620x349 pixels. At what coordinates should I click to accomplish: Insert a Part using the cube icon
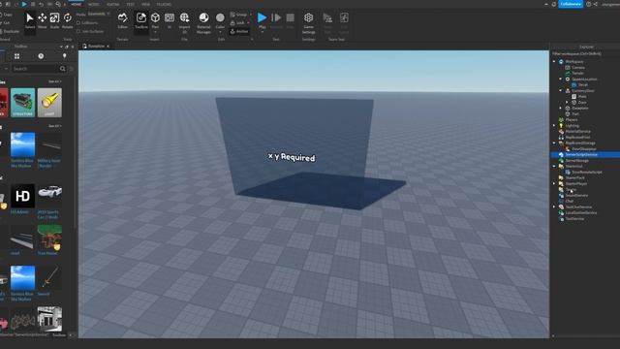[x=155, y=17]
